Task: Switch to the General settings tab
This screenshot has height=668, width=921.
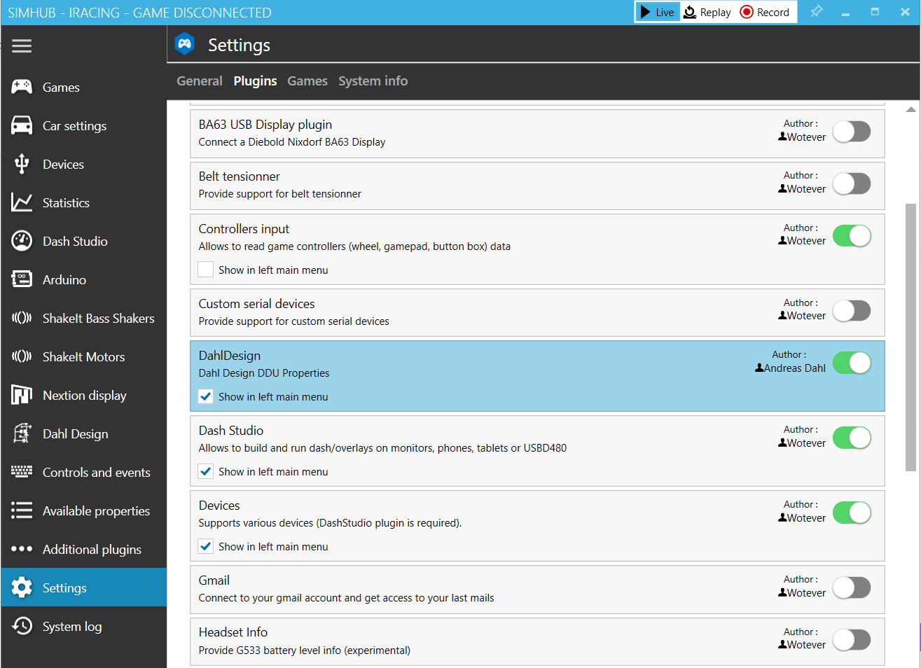Action: point(200,81)
